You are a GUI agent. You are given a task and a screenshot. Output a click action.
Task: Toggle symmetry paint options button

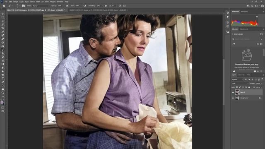pos(125,6)
